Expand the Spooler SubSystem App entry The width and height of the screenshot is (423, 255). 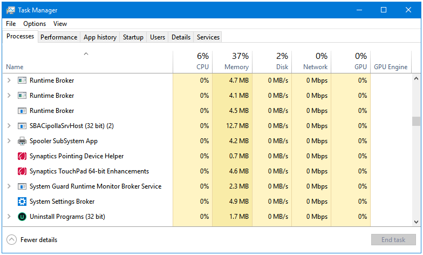pyautogui.click(x=9, y=141)
